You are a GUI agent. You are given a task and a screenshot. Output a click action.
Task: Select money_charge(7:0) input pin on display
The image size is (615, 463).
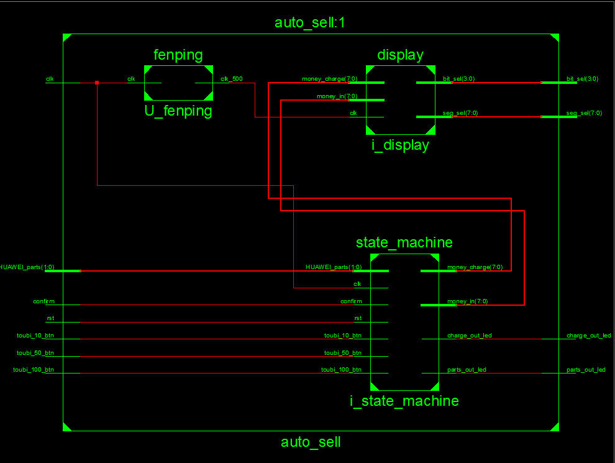pos(329,79)
